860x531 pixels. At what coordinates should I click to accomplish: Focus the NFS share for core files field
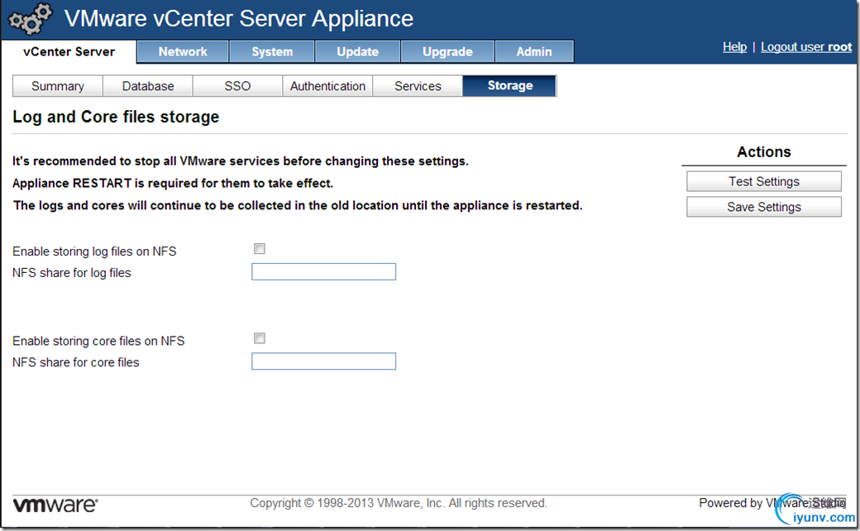(323, 361)
